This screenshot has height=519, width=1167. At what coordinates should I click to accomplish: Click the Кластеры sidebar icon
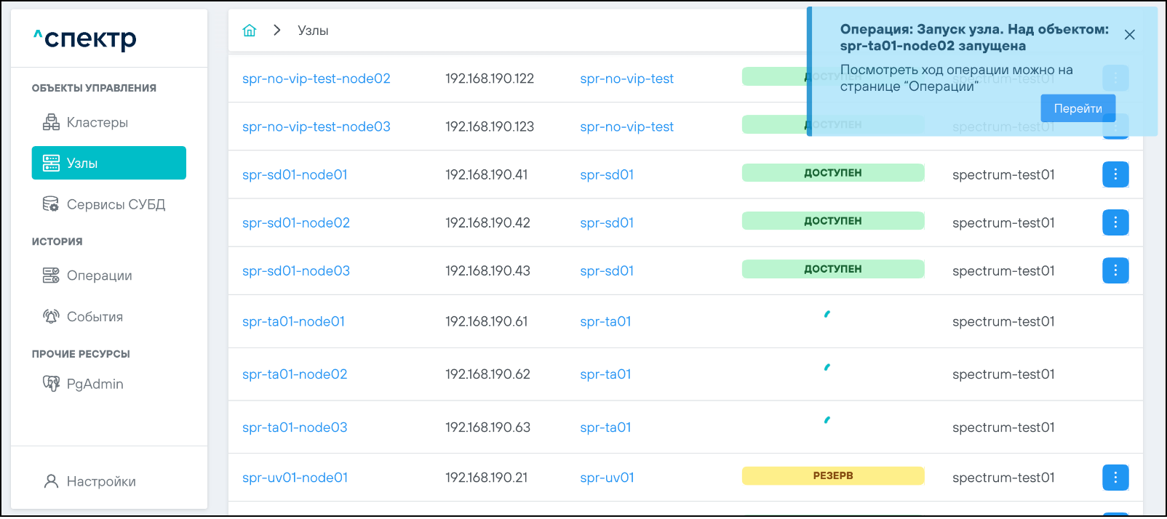[51, 122]
